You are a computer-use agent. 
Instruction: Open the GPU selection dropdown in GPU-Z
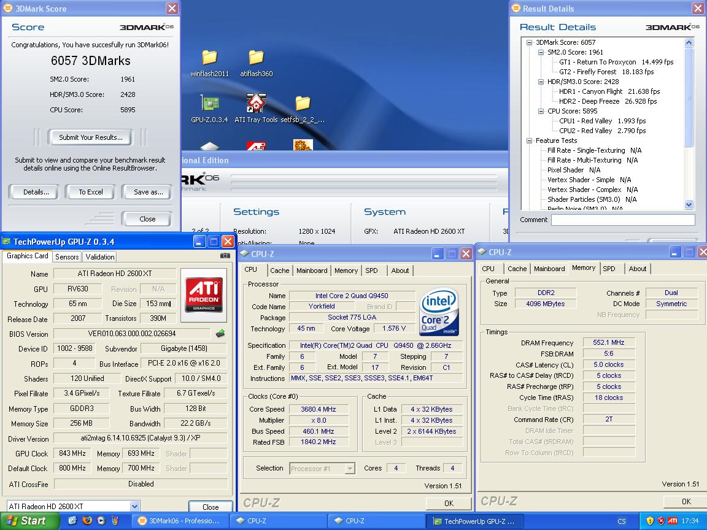tap(134, 506)
